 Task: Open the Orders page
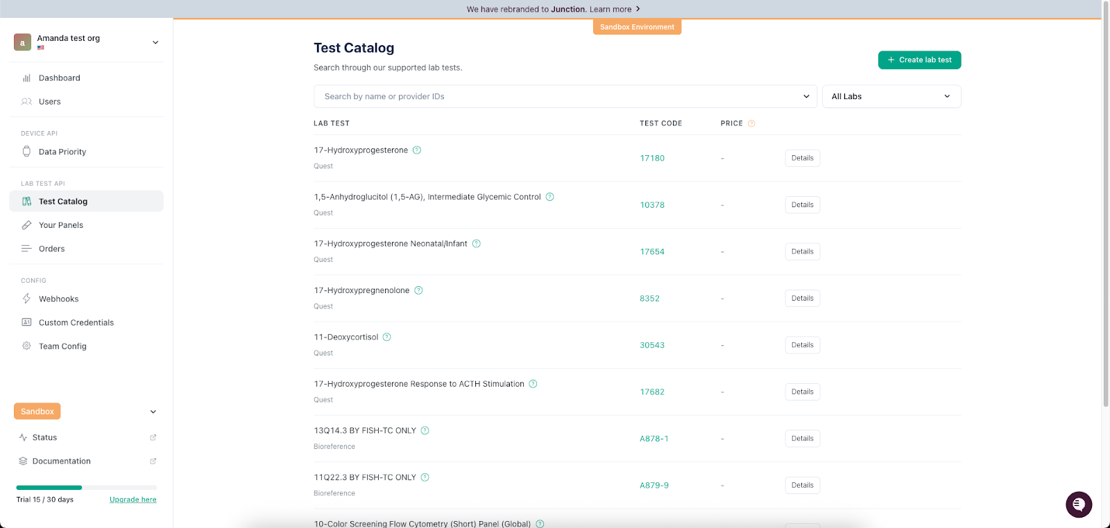87,249
